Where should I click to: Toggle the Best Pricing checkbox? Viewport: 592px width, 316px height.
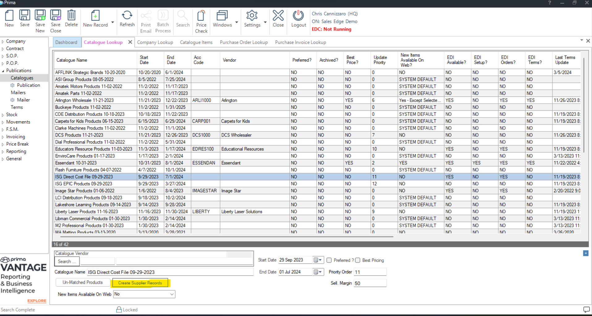[358, 260]
